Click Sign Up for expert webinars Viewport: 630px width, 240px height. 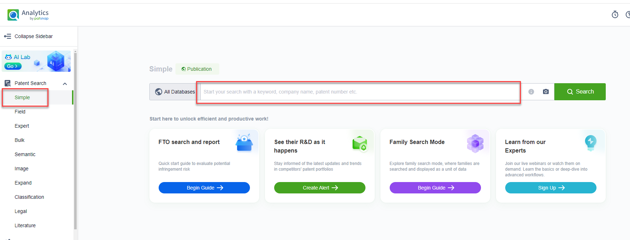tap(550, 188)
